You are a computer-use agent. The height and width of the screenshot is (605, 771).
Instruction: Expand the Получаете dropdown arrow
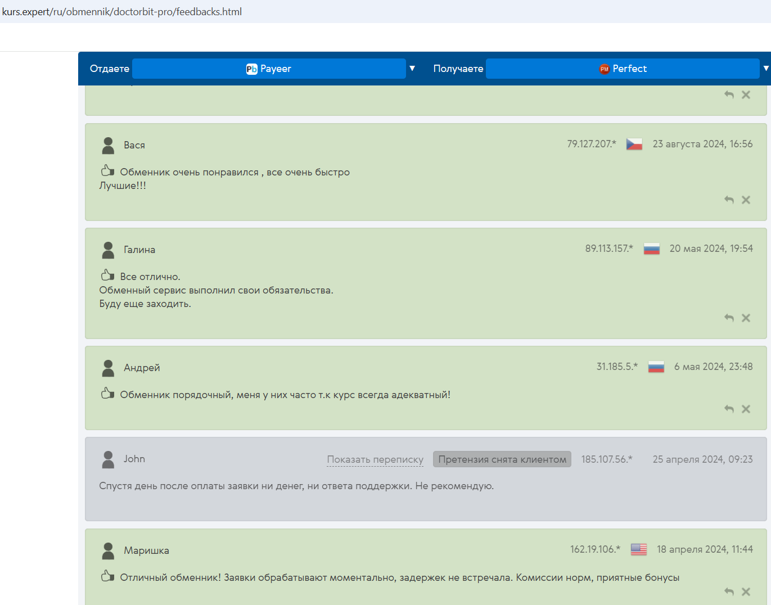[765, 69]
